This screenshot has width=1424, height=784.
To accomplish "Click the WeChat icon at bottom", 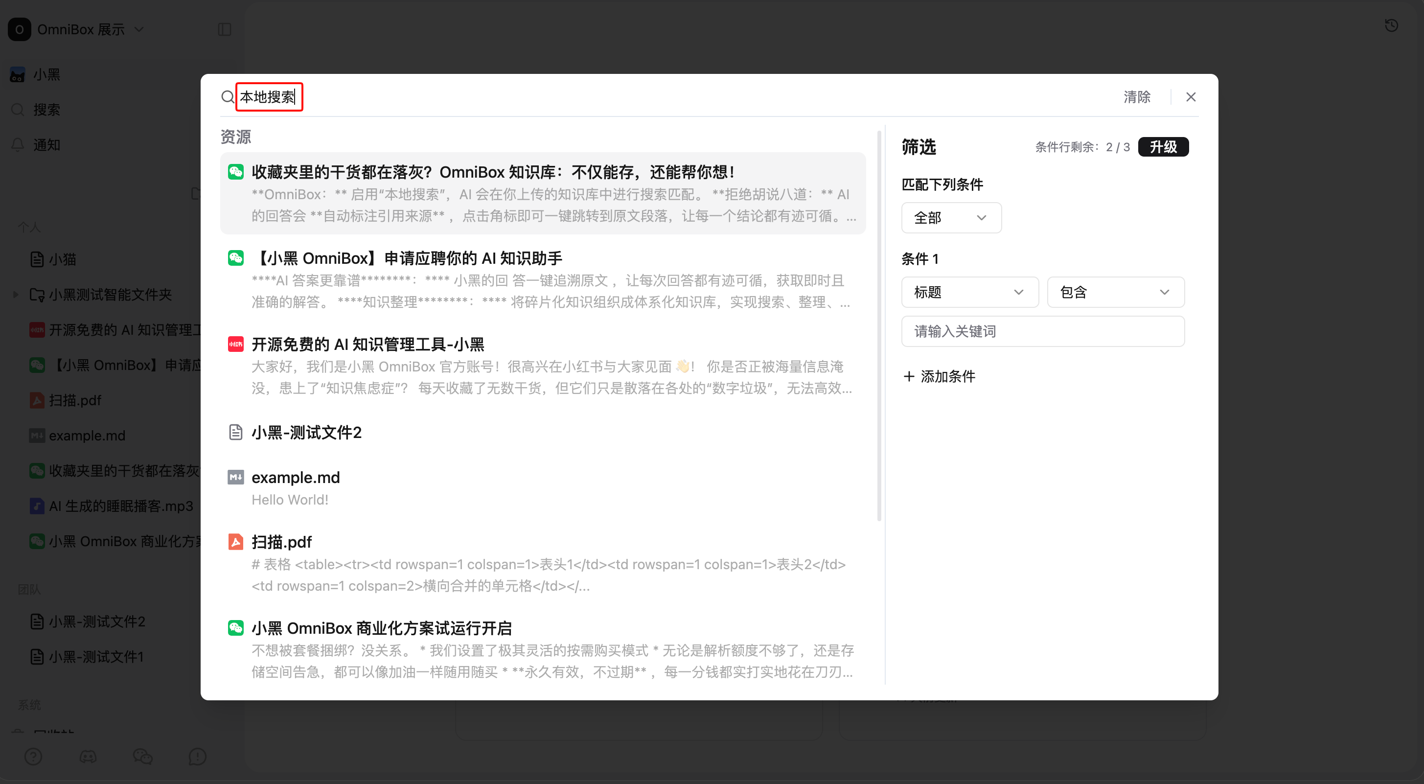I will pyautogui.click(x=142, y=757).
